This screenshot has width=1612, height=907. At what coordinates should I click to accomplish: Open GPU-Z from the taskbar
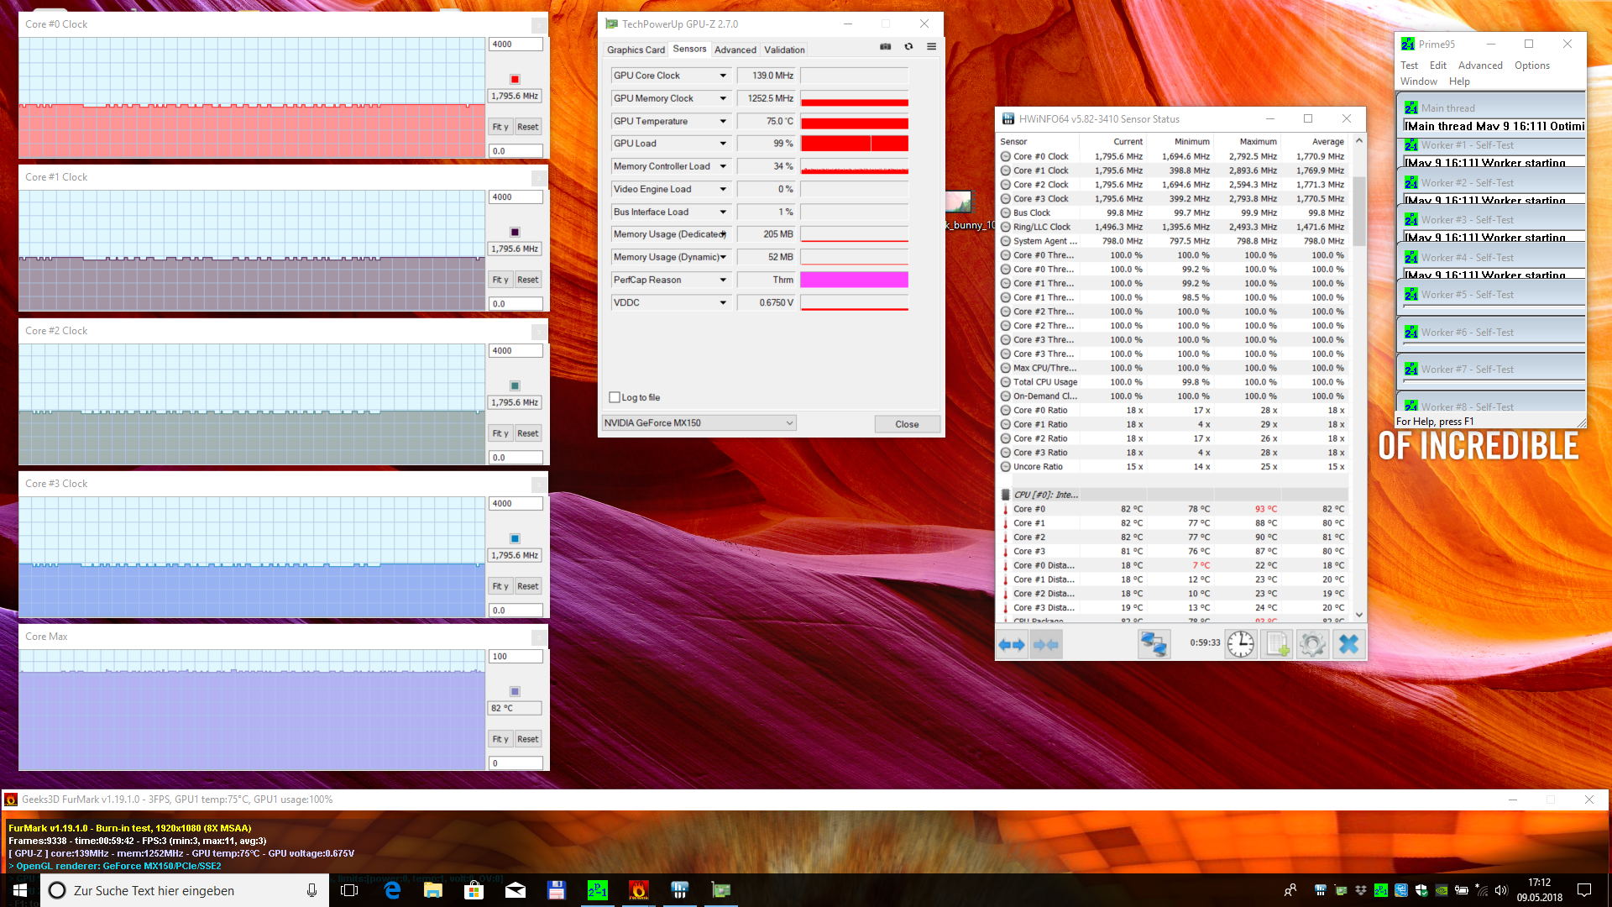(721, 890)
